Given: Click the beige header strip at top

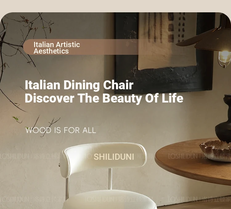Looking at the screenshot, I should click(x=115, y=6).
